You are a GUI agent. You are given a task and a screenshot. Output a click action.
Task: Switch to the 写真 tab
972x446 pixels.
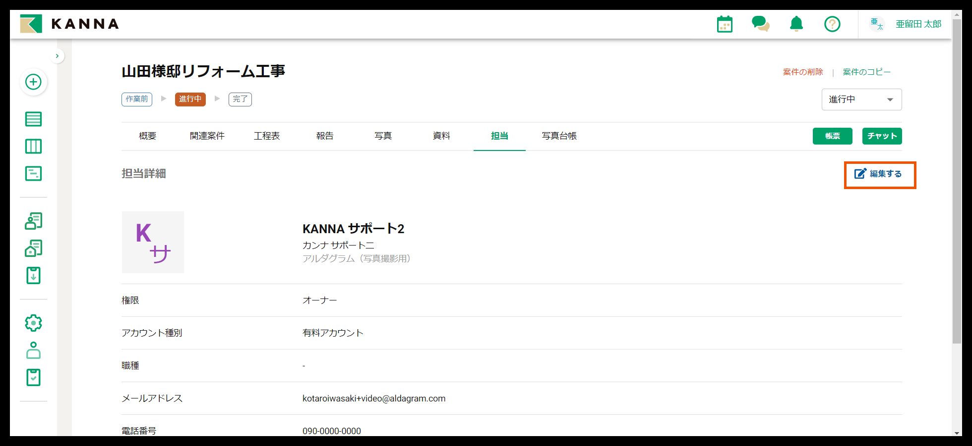pos(382,136)
